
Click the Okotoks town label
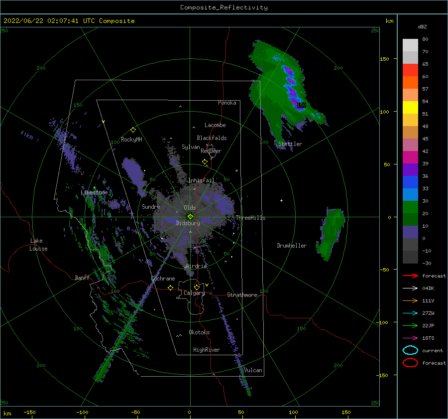coord(199,332)
